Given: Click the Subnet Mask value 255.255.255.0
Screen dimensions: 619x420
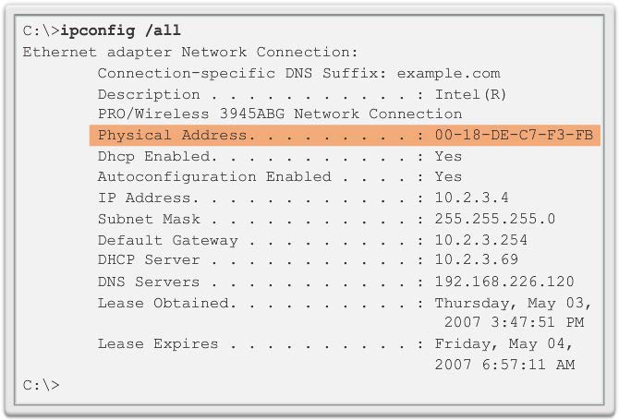Looking at the screenshot, I should tap(494, 219).
